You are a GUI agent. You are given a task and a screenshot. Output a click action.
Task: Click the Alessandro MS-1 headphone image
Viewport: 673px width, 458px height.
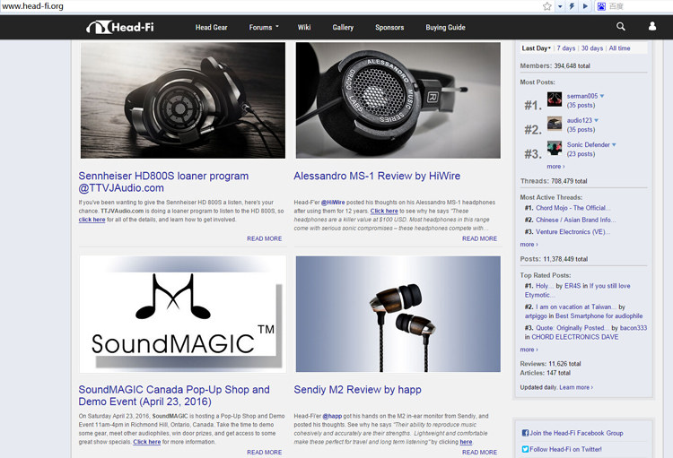pyautogui.click(x=398, y=100)
